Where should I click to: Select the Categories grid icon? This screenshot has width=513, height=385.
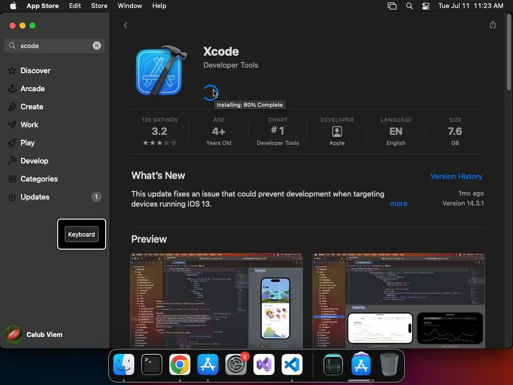tap(12, 179)
